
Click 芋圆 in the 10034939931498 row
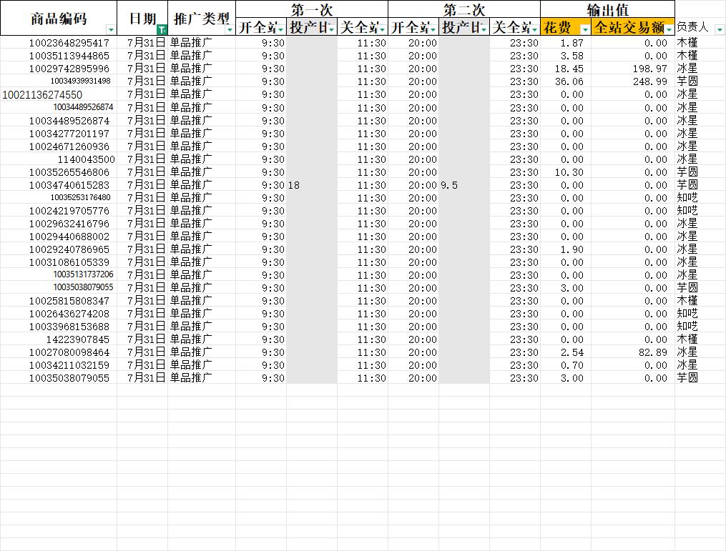click(687, 81)
